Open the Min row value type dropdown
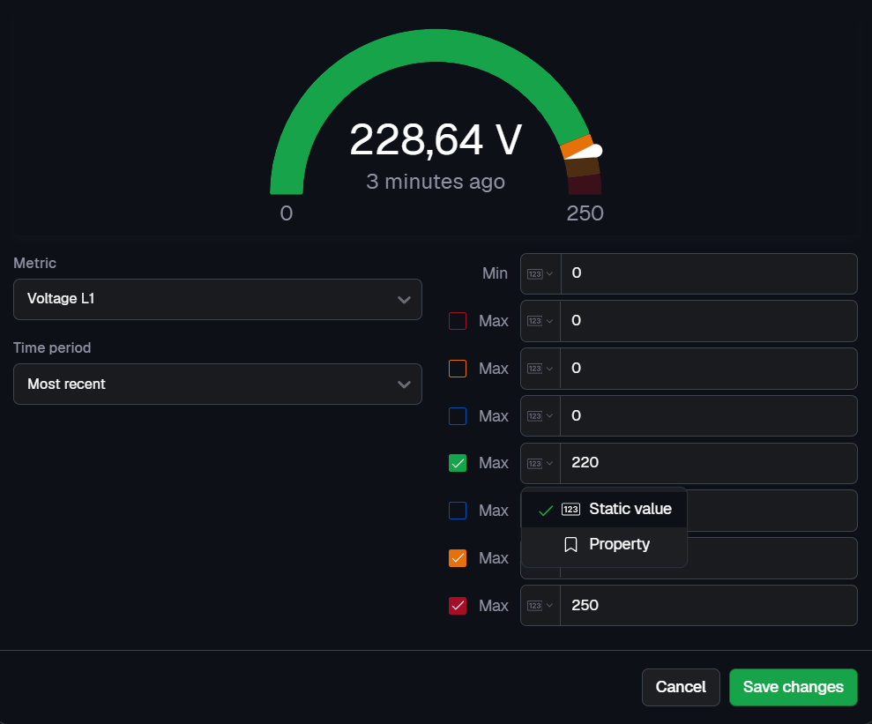Screen dimensions: 872x724 [540, 273]
